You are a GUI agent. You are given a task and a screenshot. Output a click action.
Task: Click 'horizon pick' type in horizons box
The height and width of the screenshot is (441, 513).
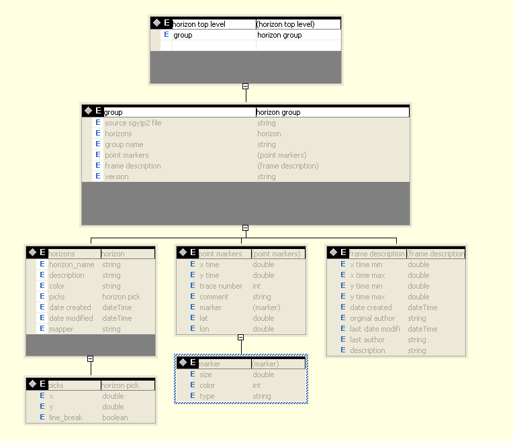122,297
